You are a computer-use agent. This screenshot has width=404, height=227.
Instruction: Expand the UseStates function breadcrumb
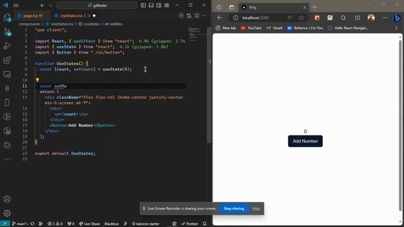[x=89, y=24]
